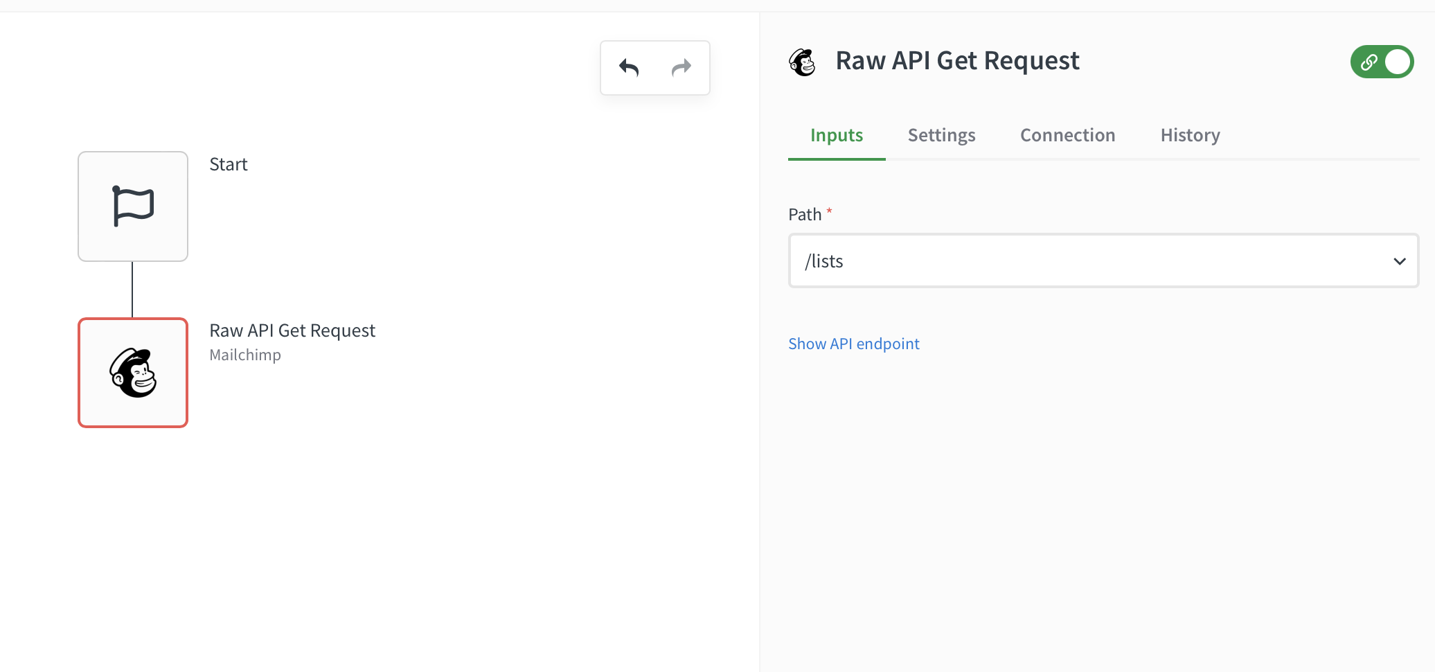The height and width of the screenshot is (672, 1435).
Task: Switch to the History tab
Action: tap(1190, 135)
